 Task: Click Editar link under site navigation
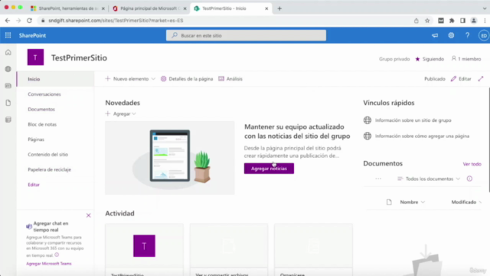click(34, 185)
